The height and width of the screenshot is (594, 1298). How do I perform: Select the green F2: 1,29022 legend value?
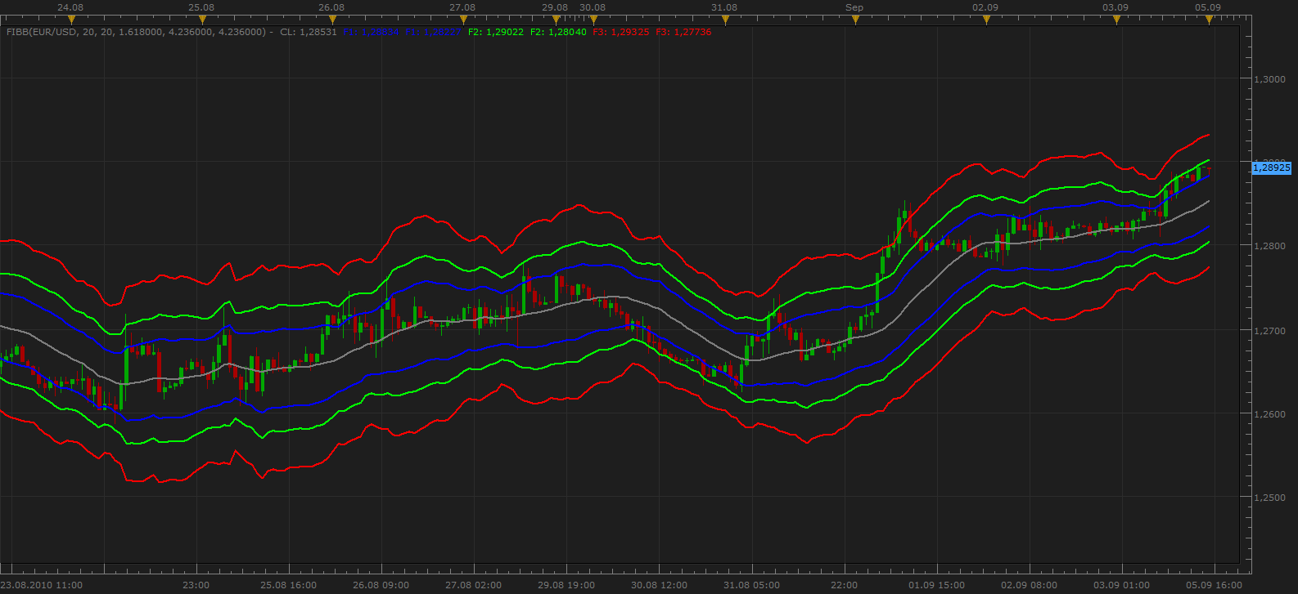[495, 33]
